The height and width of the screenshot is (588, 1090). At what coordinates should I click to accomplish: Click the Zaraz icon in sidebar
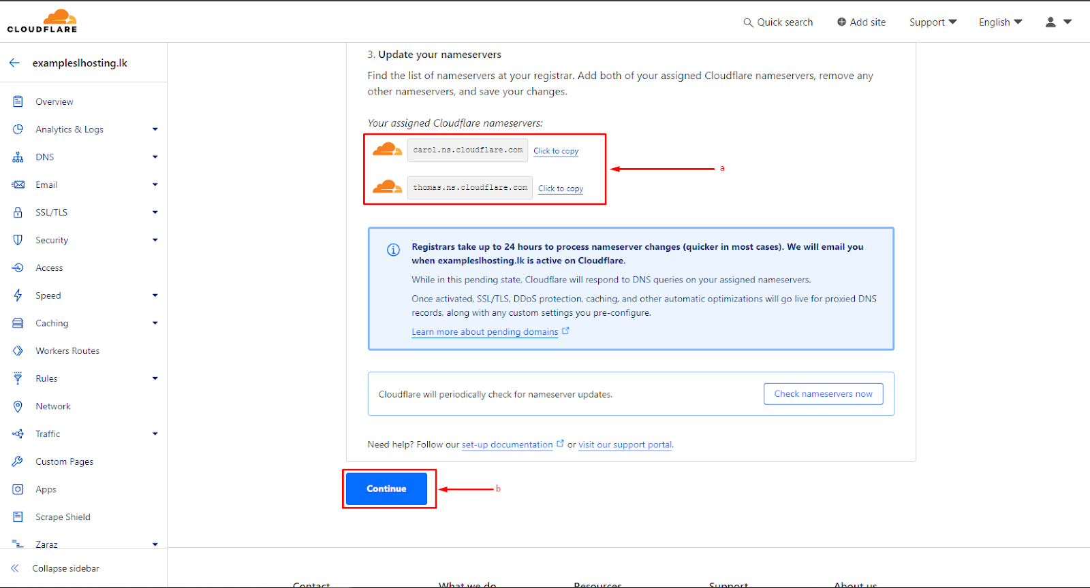tap(18, 544)
